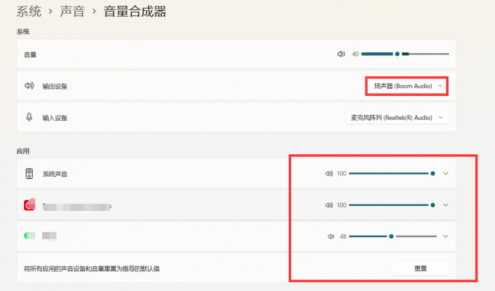Screen dimensions: 495x291
Task: Expand the green app row chevron
Action: click(445, 236)
